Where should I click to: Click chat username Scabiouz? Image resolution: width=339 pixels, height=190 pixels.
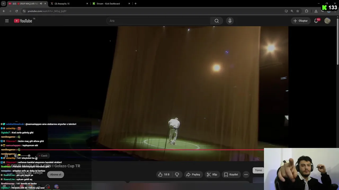click(x=6, y=167)
